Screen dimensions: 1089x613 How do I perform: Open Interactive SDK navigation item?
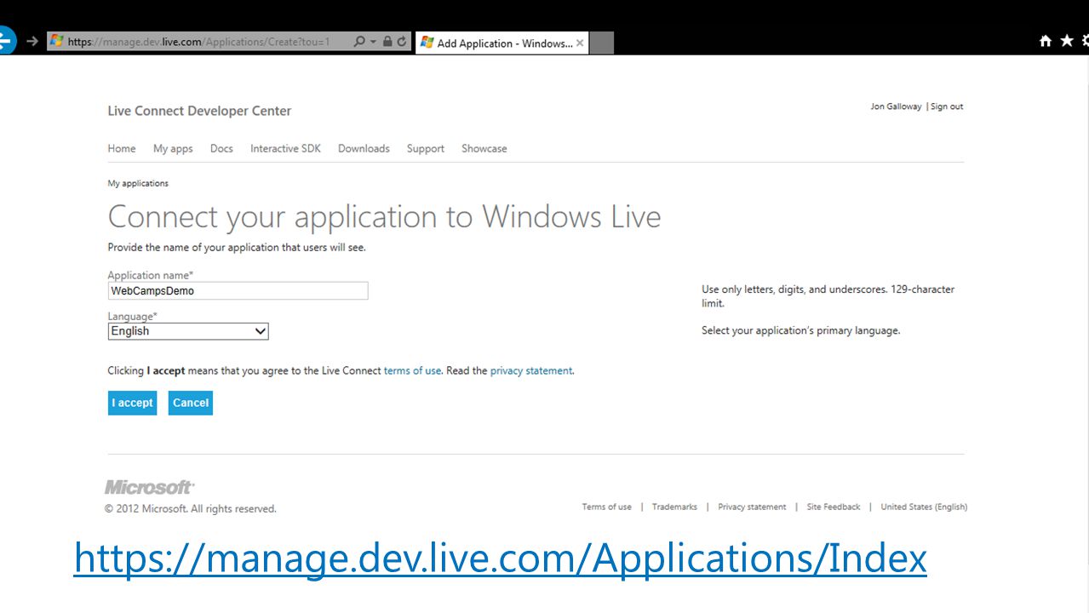pos(285,148)
